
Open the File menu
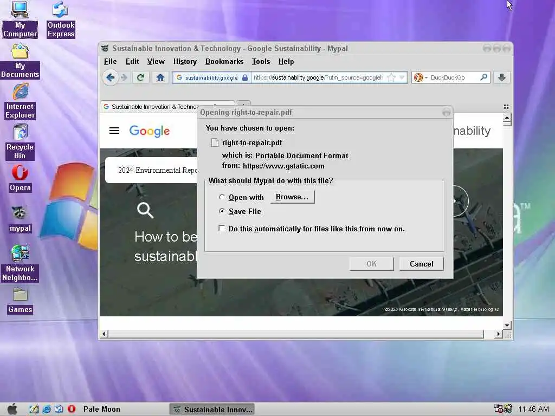110,62
